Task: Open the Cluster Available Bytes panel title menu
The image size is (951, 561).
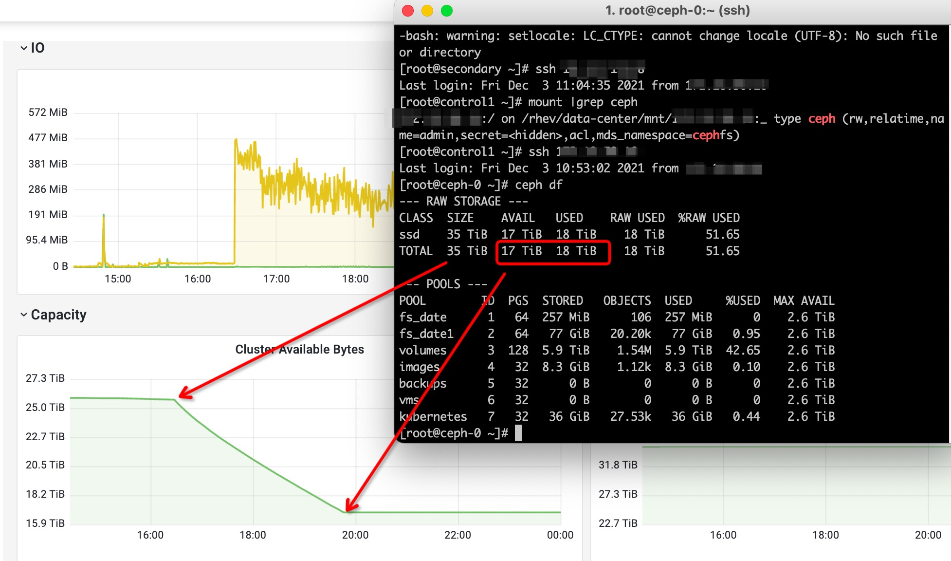Action: 299,349
